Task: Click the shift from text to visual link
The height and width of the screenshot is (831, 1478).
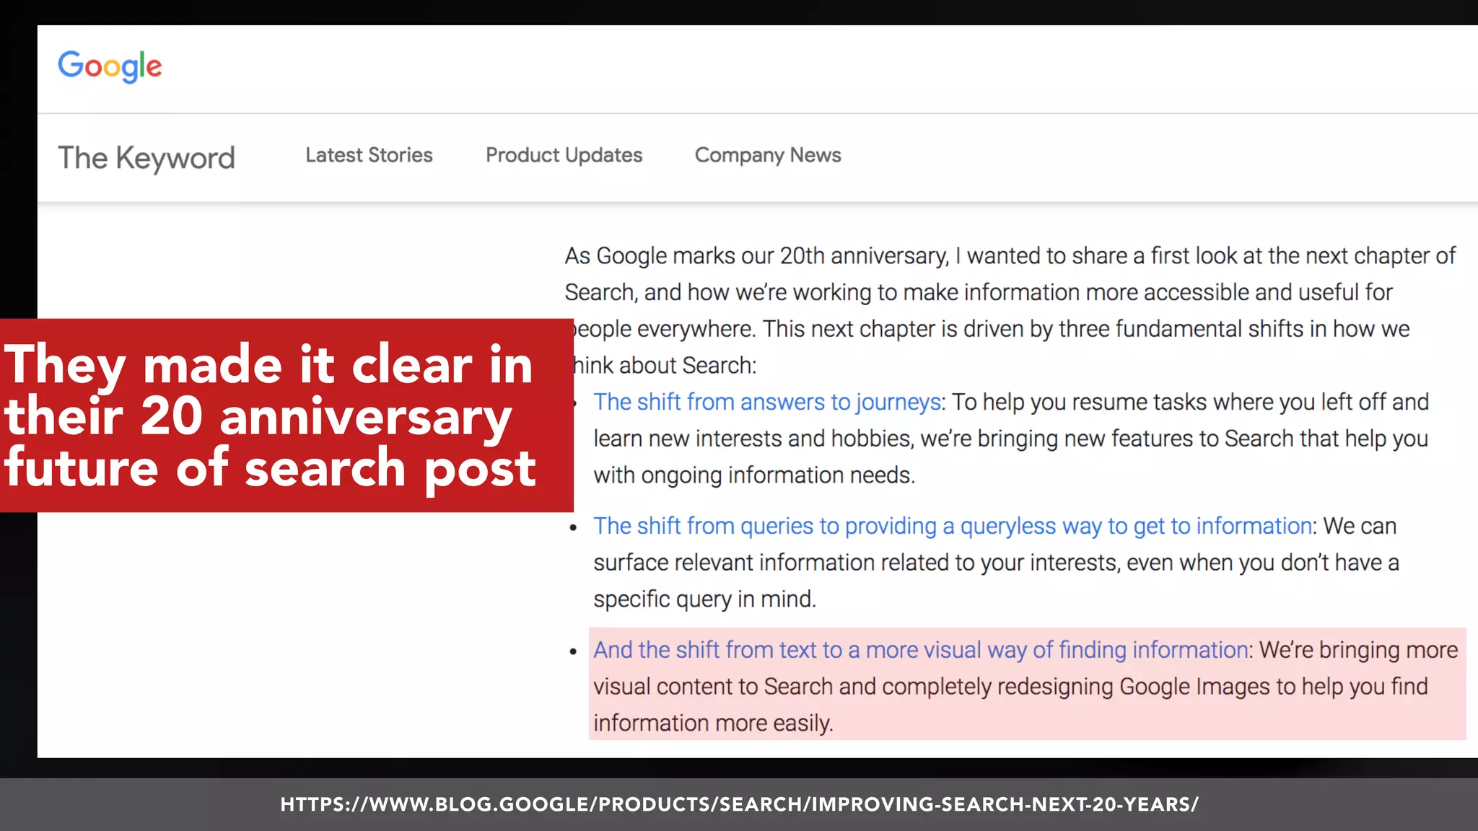Action: [921, 650]
